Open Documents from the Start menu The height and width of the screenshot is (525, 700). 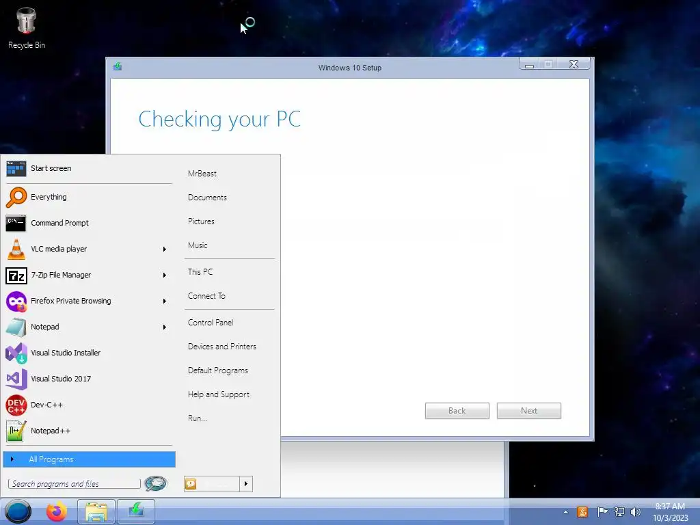[207, 198]
